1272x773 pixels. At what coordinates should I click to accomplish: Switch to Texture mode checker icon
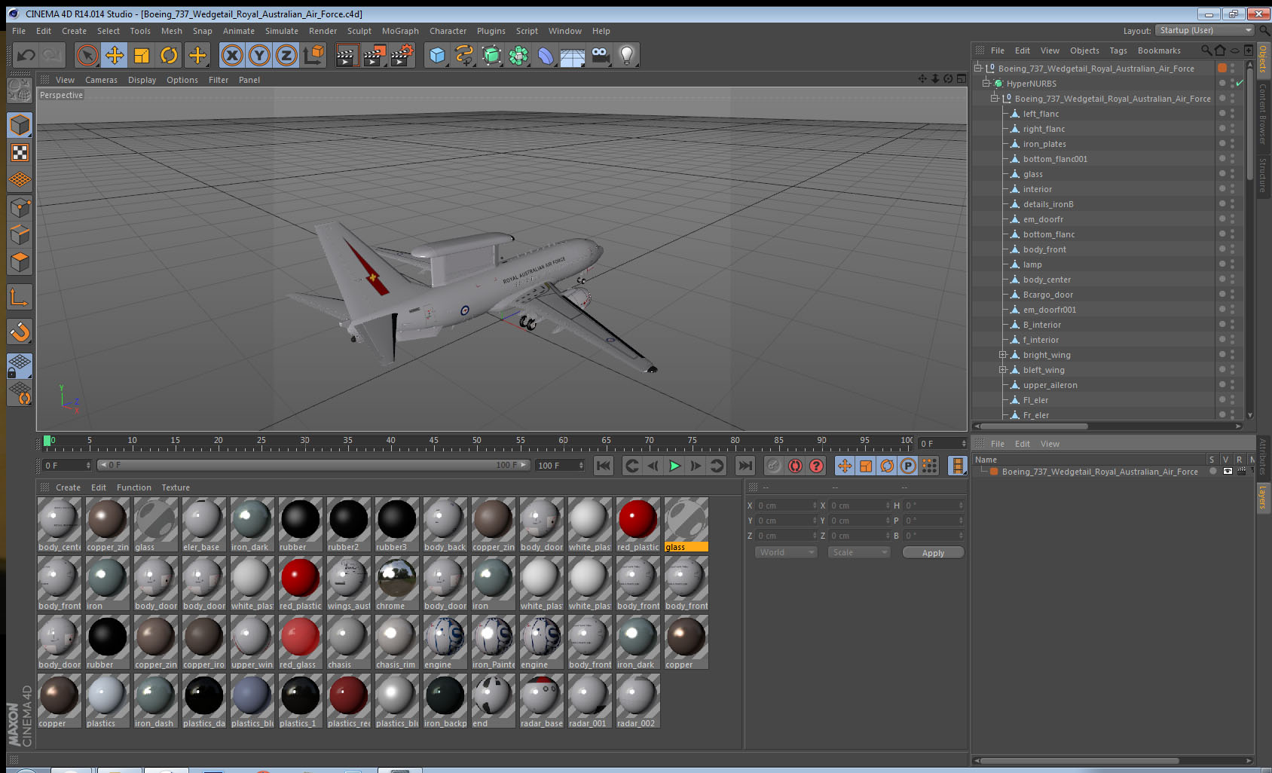point(20,153)
